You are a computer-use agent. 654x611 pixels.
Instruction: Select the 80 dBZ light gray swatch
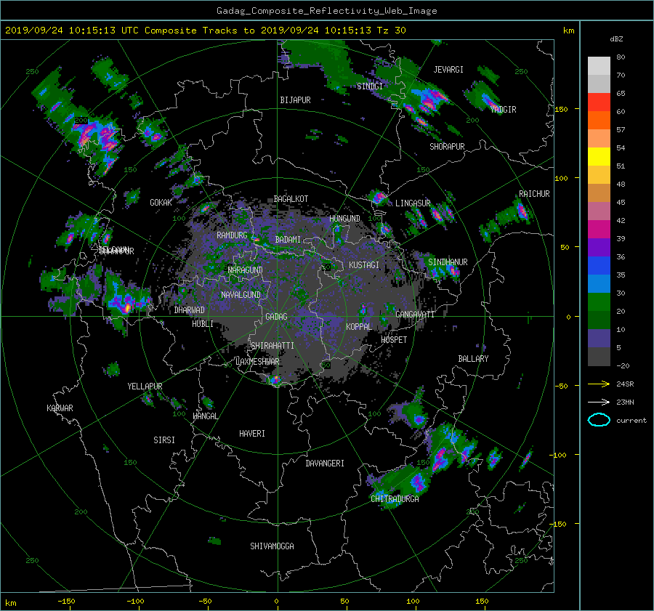(x=599, y=65)
